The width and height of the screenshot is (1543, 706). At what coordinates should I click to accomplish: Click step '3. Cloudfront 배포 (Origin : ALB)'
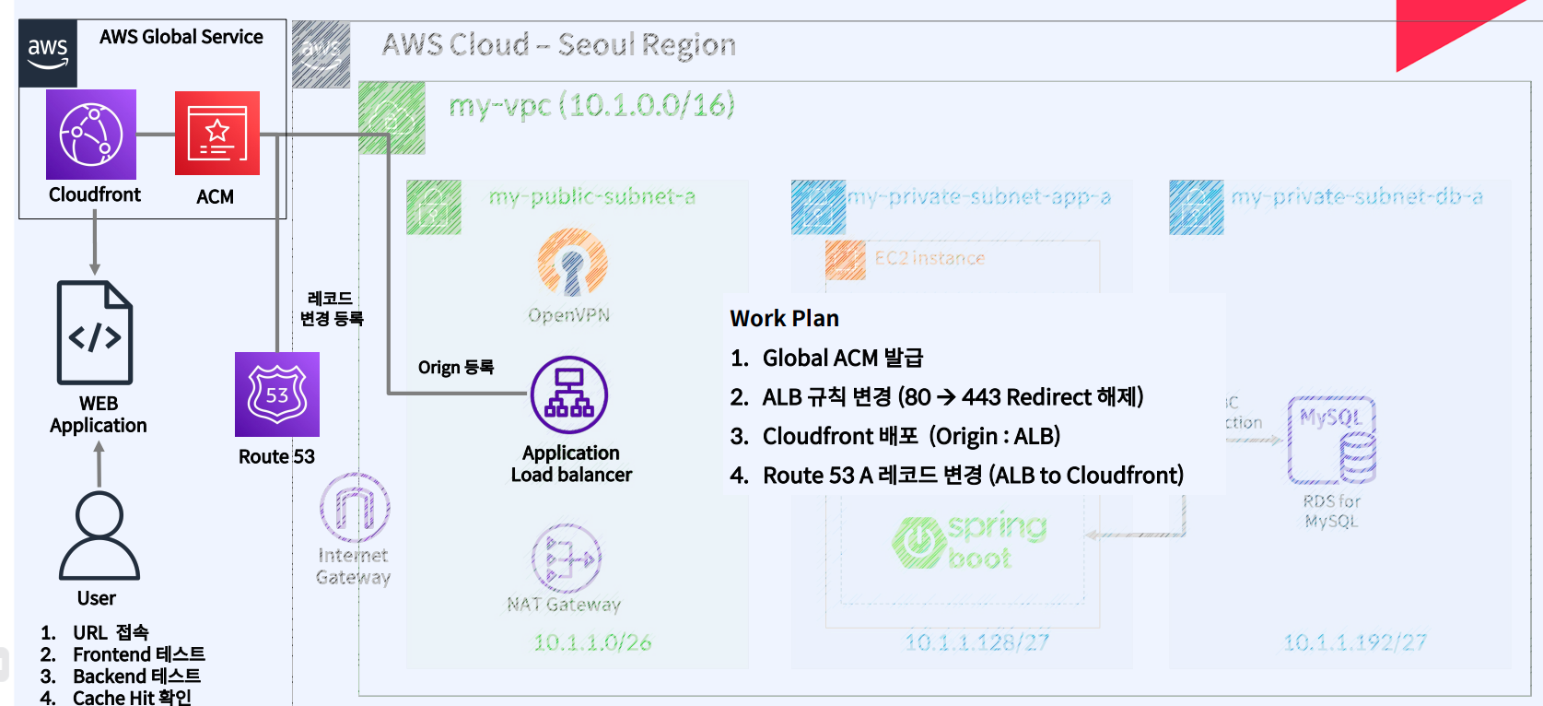[895, 436]
